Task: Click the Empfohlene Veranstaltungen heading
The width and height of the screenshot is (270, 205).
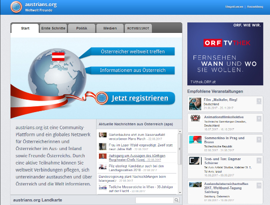Action: pos(215,92)
